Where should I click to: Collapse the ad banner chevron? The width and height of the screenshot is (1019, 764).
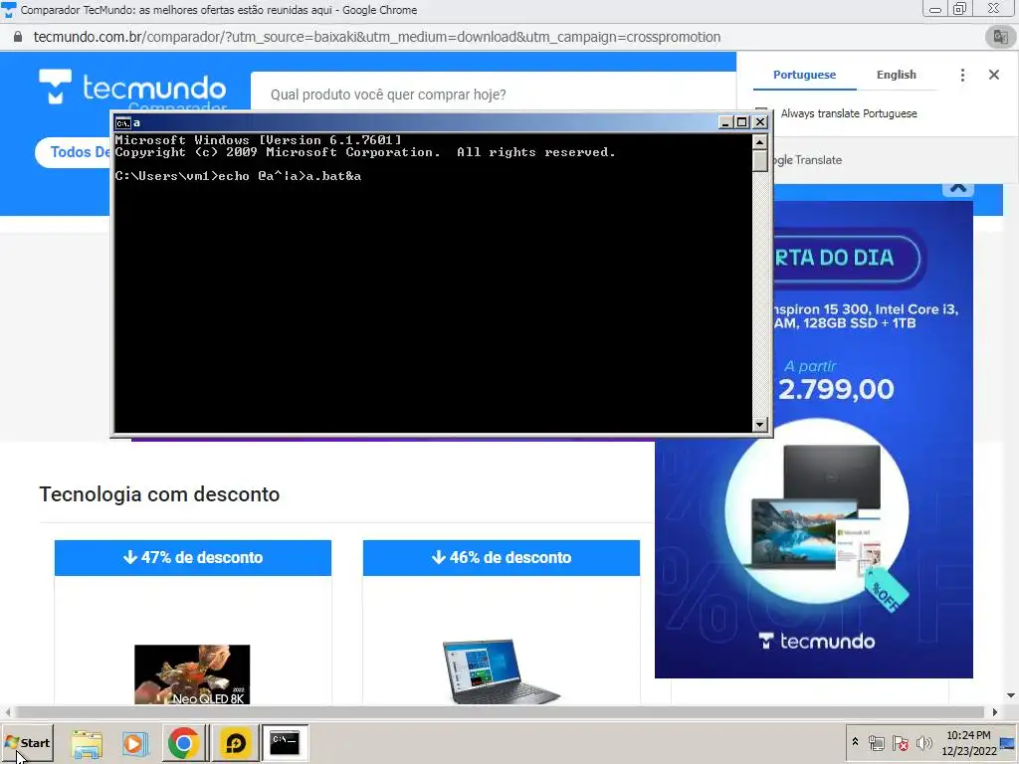tap(958, 189)
